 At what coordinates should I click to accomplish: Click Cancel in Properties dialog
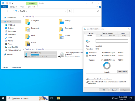(x=114, y=90)
